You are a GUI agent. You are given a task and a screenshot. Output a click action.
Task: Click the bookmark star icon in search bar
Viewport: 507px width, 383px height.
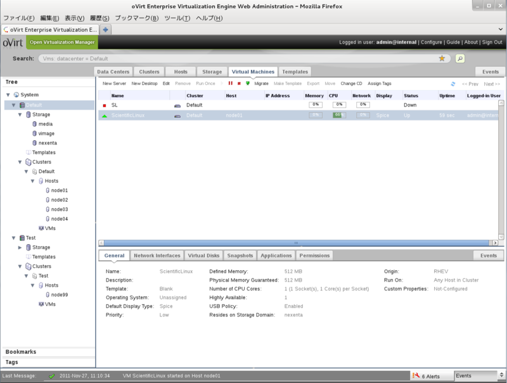pyautogui.click(x=442, y=58)
